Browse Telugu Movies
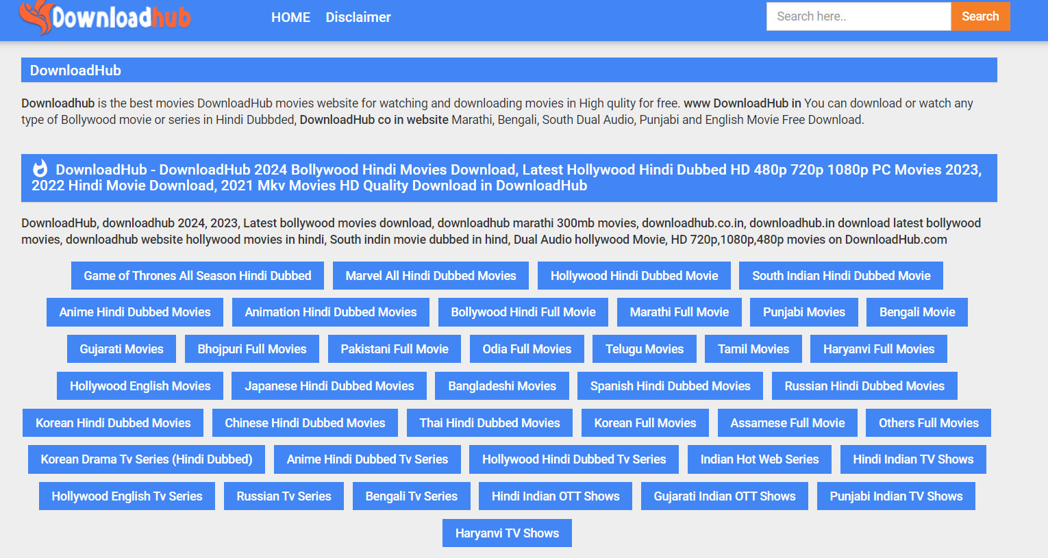1048x558 pixels. pos(645,349)
